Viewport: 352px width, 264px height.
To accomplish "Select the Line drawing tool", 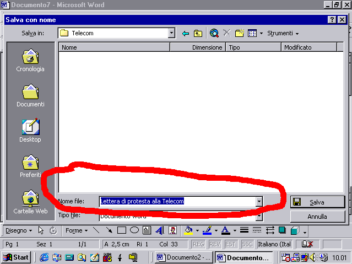I will click(96, 230).
